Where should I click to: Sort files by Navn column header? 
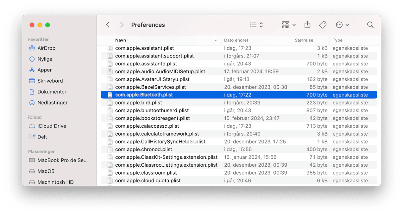pos(121,40)
